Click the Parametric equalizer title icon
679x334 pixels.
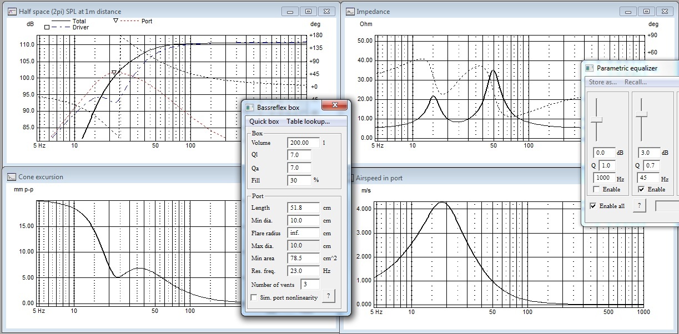590,68
